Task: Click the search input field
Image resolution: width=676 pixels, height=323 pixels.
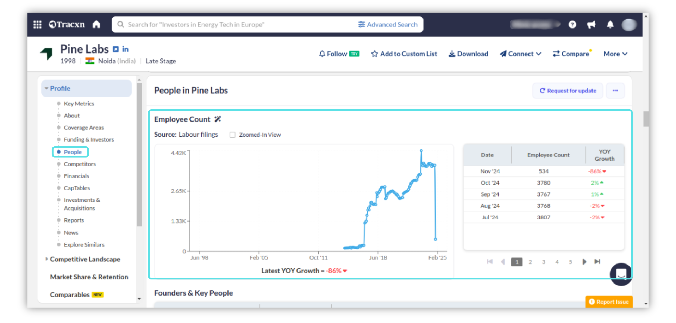Action: [x=232, y=25]
